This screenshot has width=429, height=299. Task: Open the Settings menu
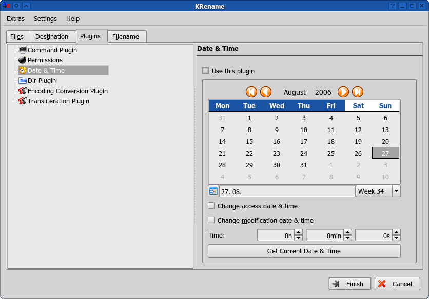45,19
